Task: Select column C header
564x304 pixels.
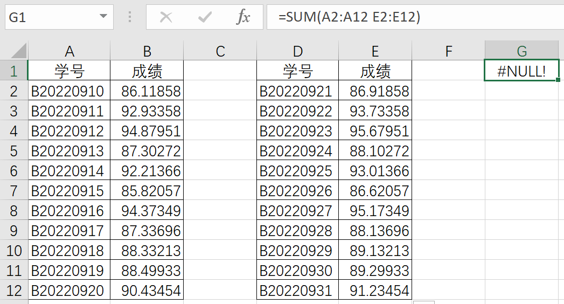Action: pyautogui.click(x=220, y=51)
